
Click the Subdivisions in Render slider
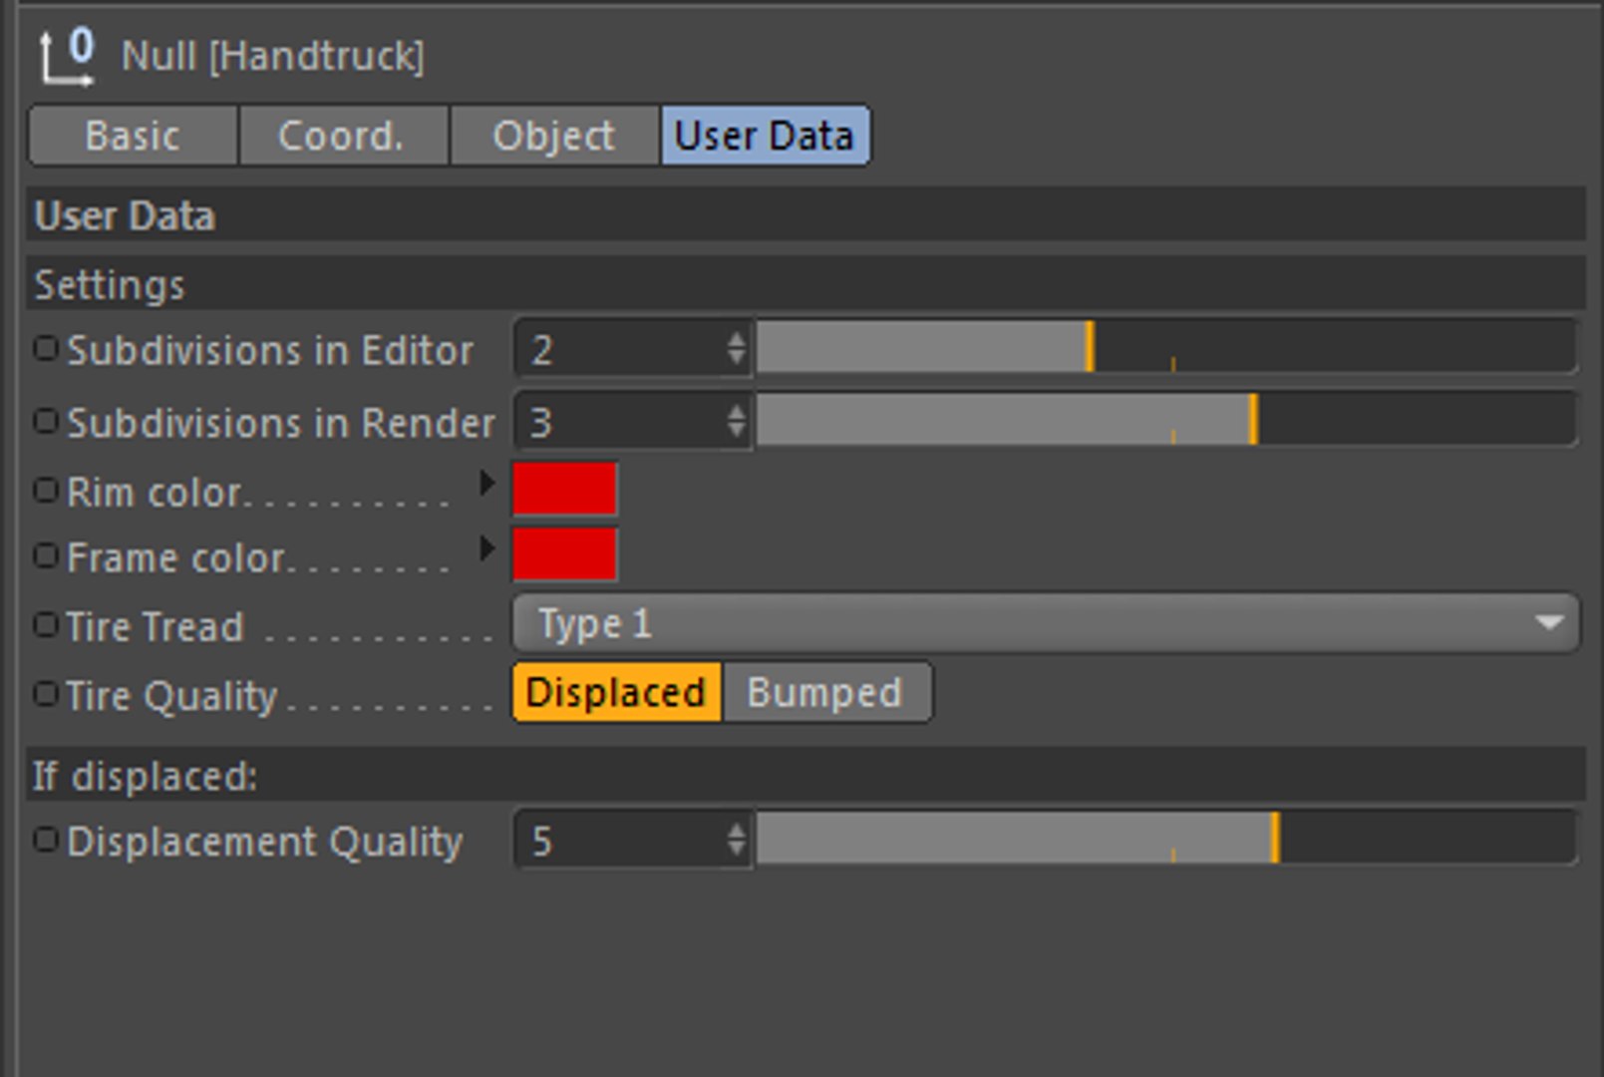pos(1166,421)
